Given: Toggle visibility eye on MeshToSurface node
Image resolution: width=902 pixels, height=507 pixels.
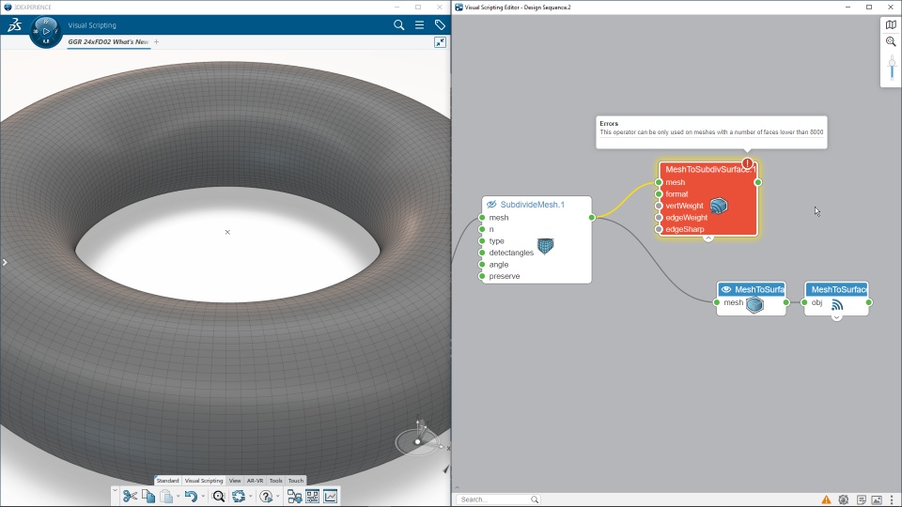Looking at the screenshot, I should pos(726,289).
